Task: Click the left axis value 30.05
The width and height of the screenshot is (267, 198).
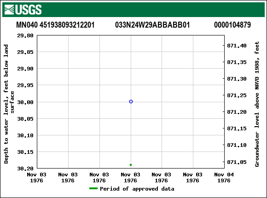Action: point(25,119)
